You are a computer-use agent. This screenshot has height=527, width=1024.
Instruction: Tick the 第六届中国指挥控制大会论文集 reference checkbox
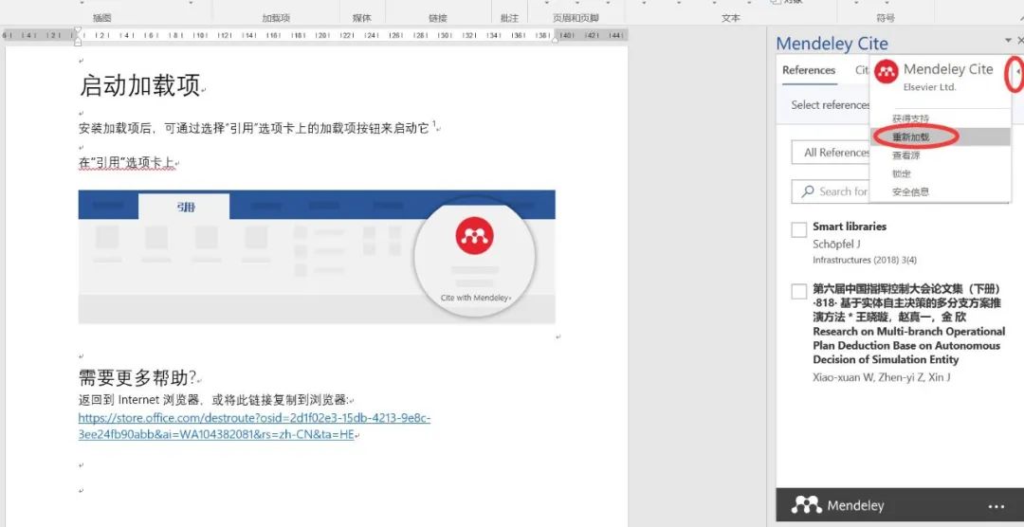pos(798,291)
